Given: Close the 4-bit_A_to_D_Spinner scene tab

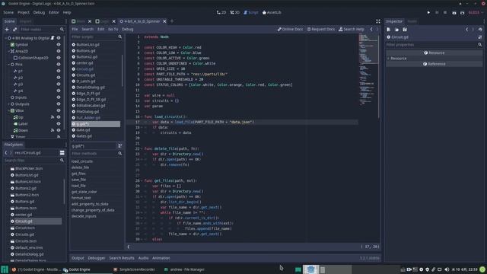Looking at the screenshot, I should [x=164, y=21].
